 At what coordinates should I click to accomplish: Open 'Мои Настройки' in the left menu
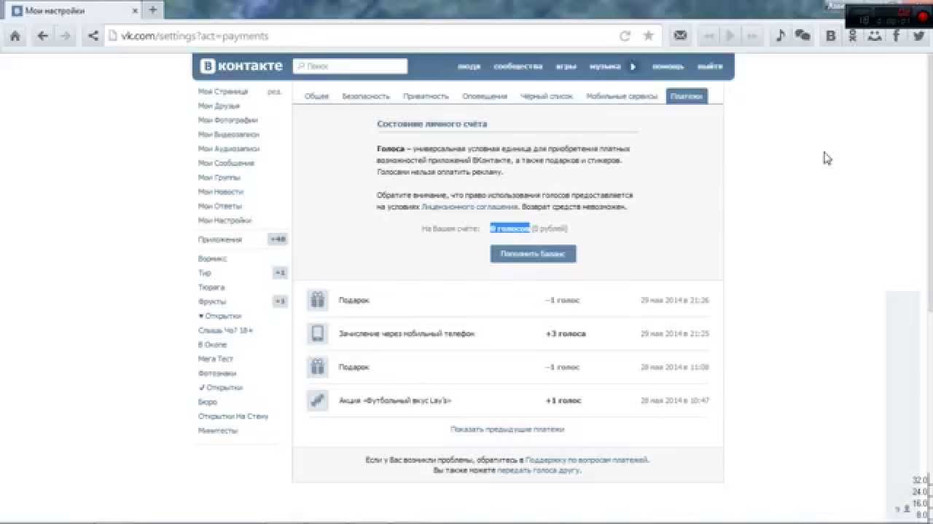tap(225, 221)
